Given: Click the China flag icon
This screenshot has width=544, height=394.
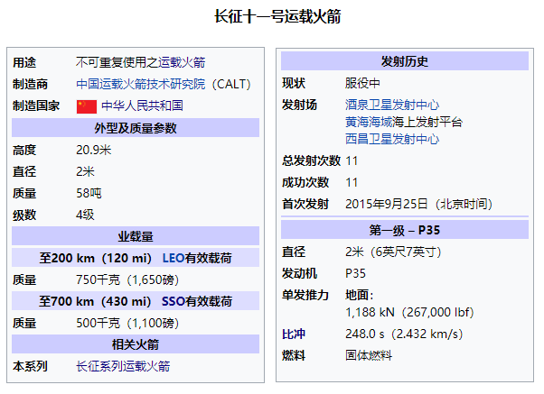Looking at the screenshot, I should point(87,106).
